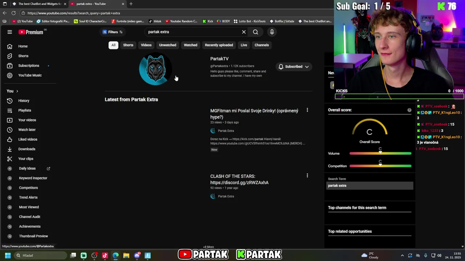Viewport: 465px width, 261px height.
Task: Select the Videos filter chip
Action: 146,45
